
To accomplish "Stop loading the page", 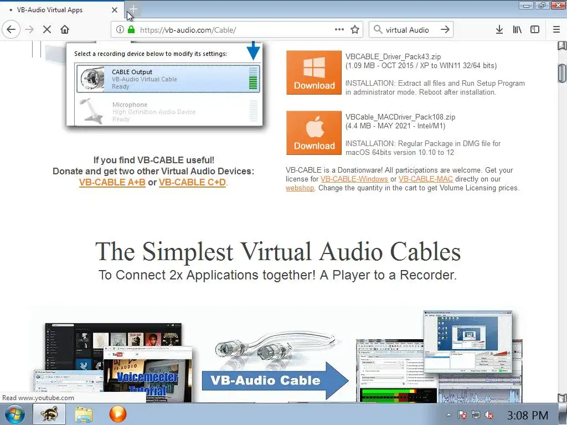I will click(47, 30).
